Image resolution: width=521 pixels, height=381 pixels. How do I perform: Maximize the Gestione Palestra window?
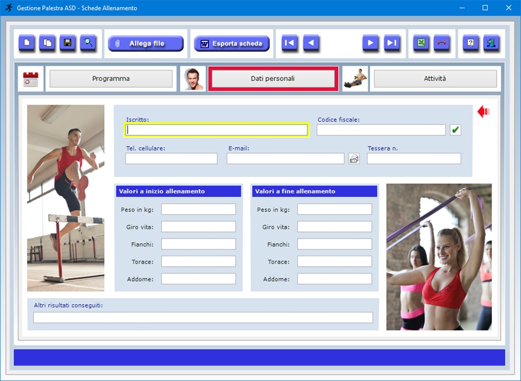485,8
